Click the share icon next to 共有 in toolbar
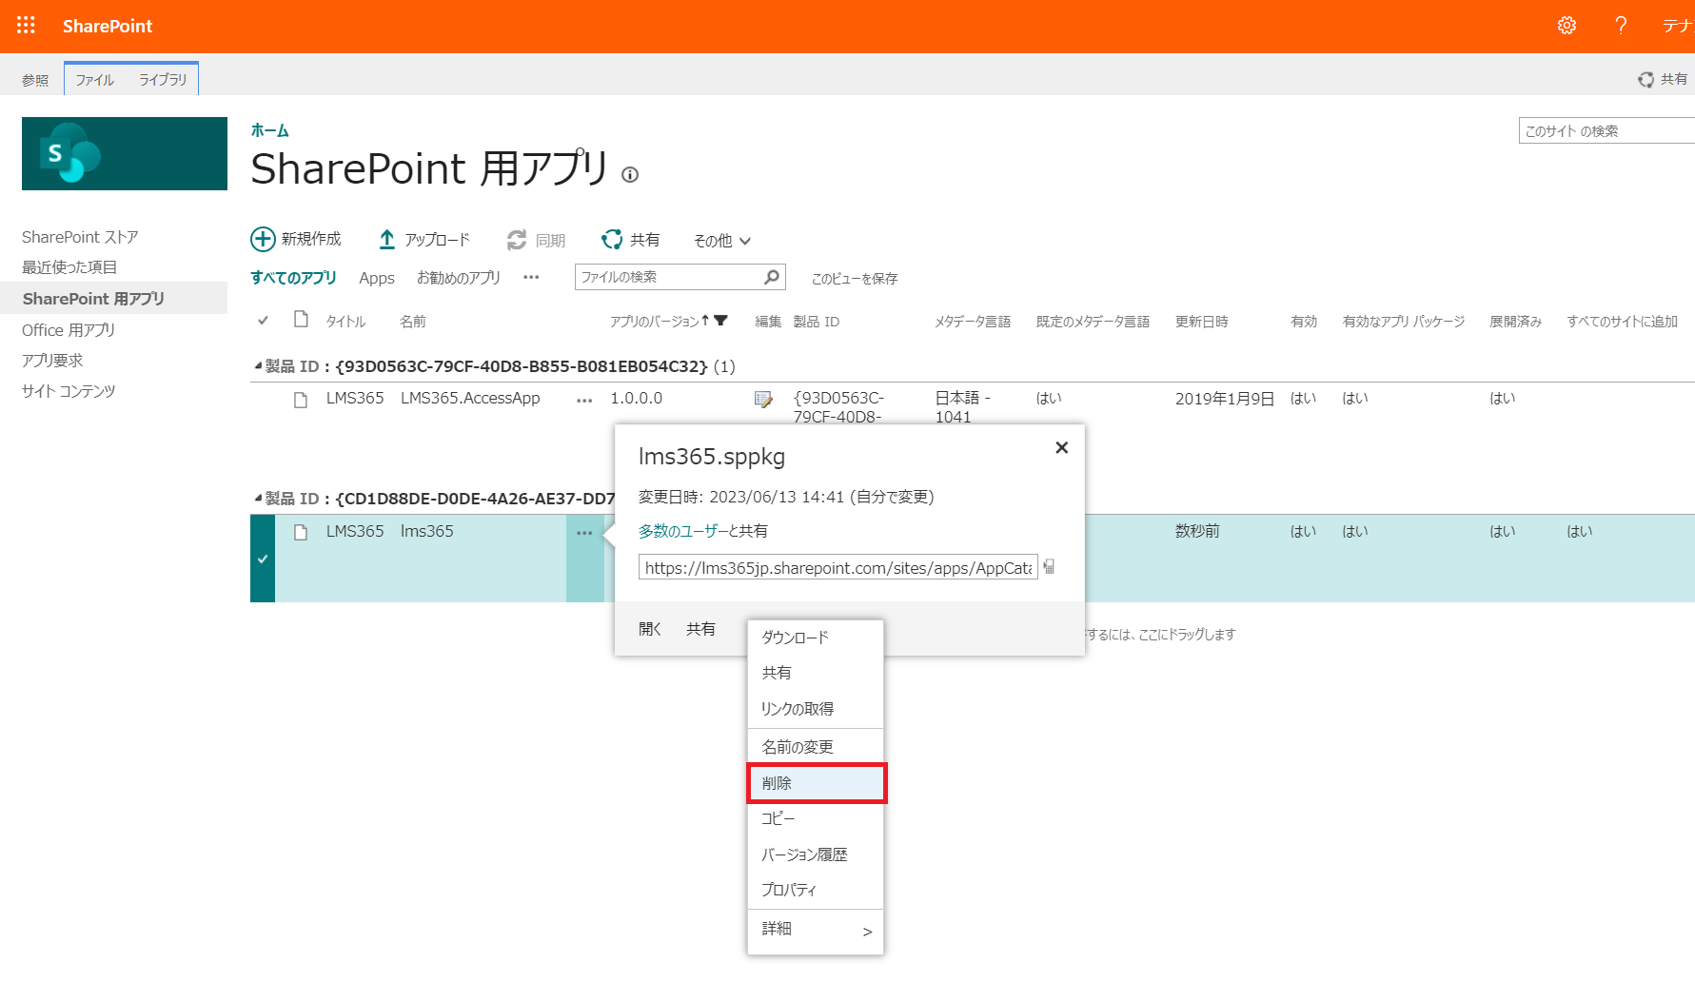1695x982 pixels. (x=612, y=240)
